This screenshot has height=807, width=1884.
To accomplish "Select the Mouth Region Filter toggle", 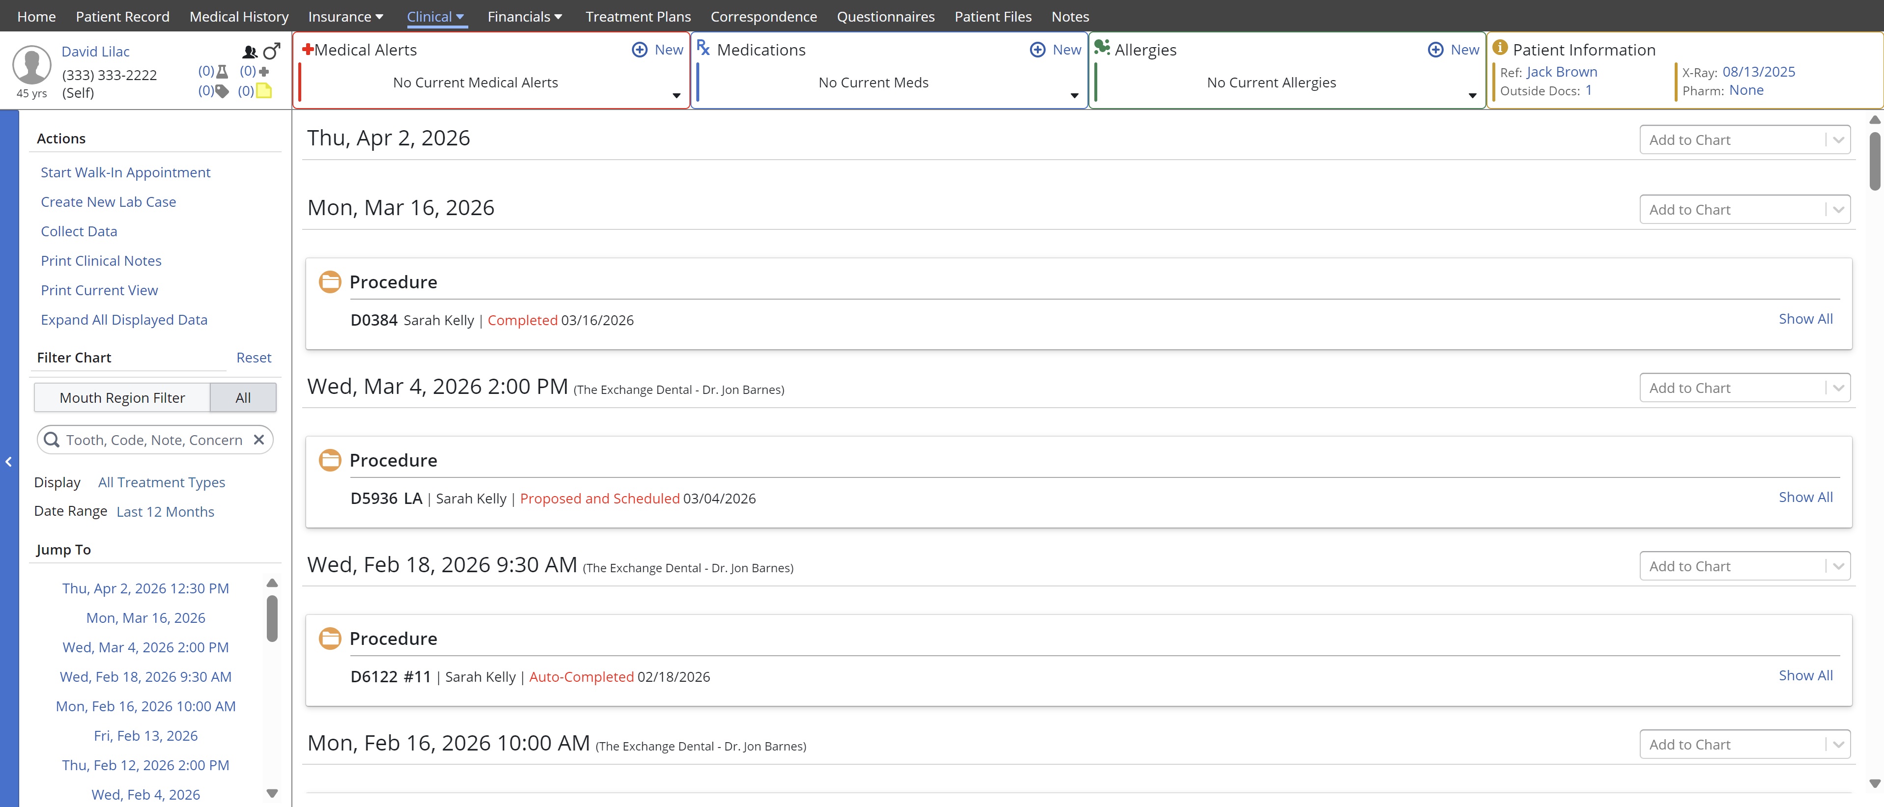I will coord(122,398).
